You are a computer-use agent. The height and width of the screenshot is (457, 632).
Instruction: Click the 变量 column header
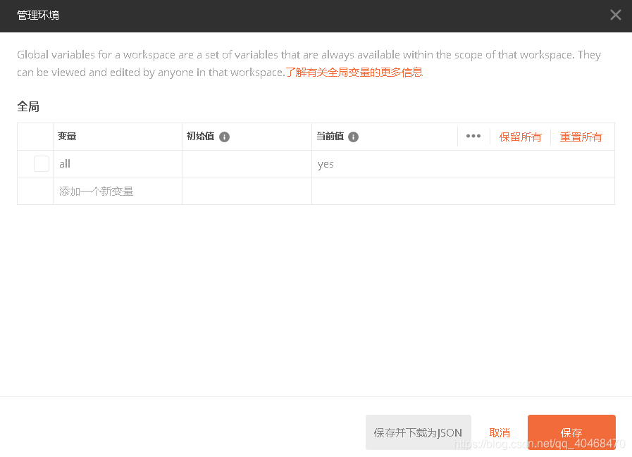coord(67,137)
